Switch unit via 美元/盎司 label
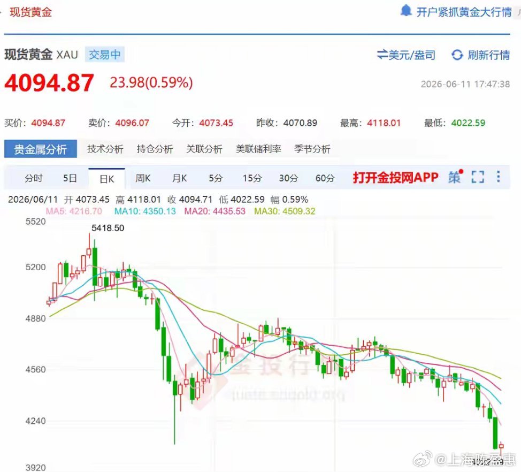The height and width of the screenshot is (472, 521). [412, 55]
